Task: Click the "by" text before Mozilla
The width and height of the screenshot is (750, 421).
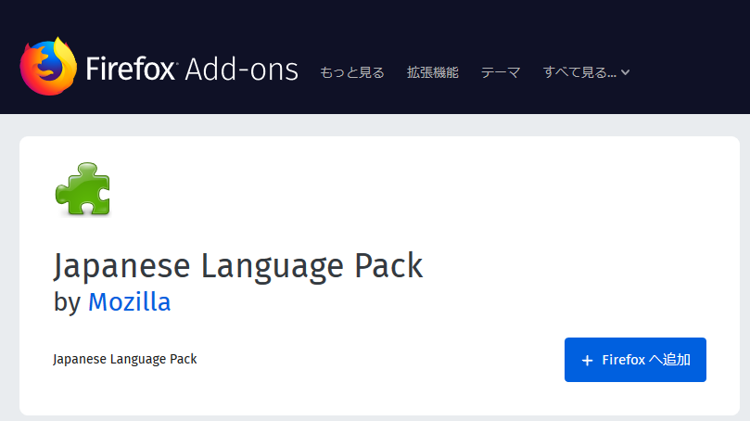Action: pyautogui.click(x=67, y=303)
